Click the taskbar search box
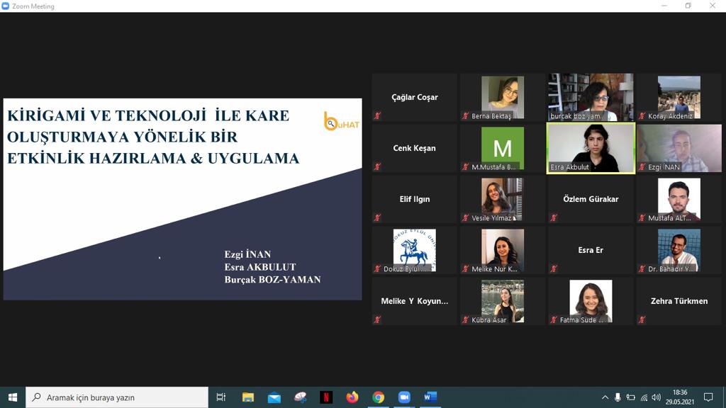Viewport: 726px width, 408px height. point(117,397)
